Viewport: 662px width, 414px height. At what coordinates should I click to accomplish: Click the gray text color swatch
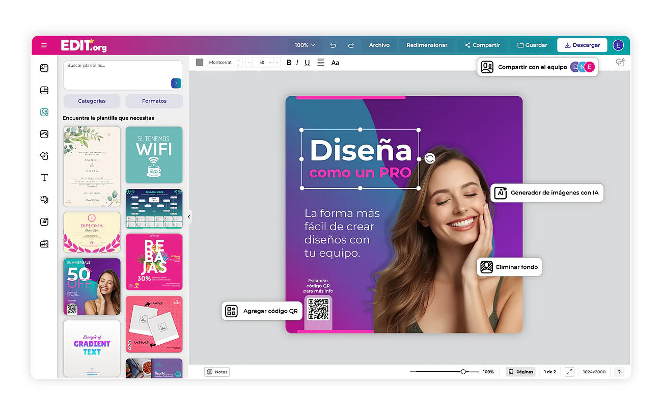click(200, 62)
